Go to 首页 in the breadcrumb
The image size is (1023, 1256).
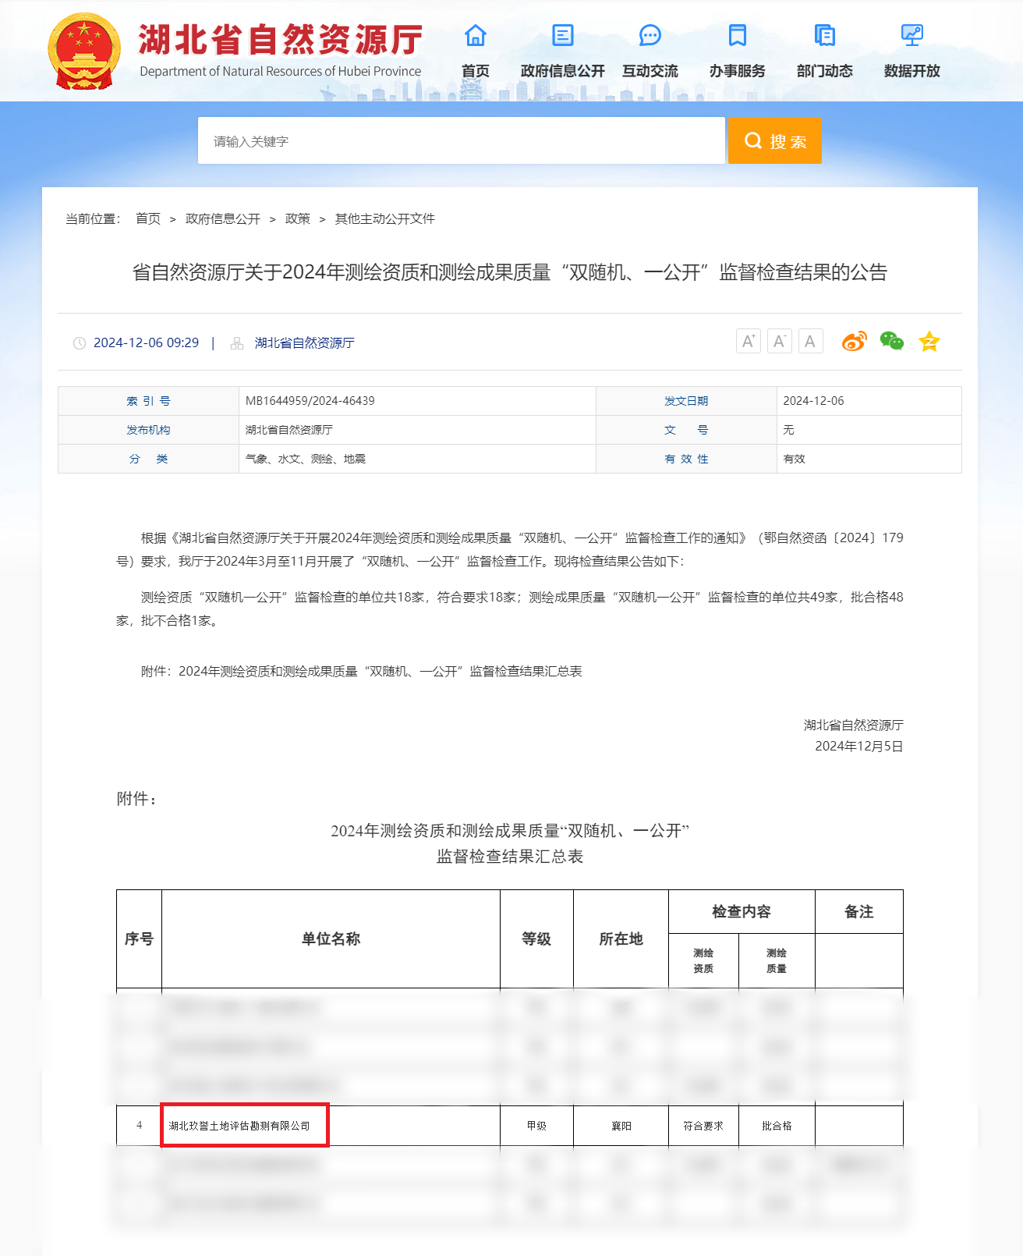click(x=148, y=219)
